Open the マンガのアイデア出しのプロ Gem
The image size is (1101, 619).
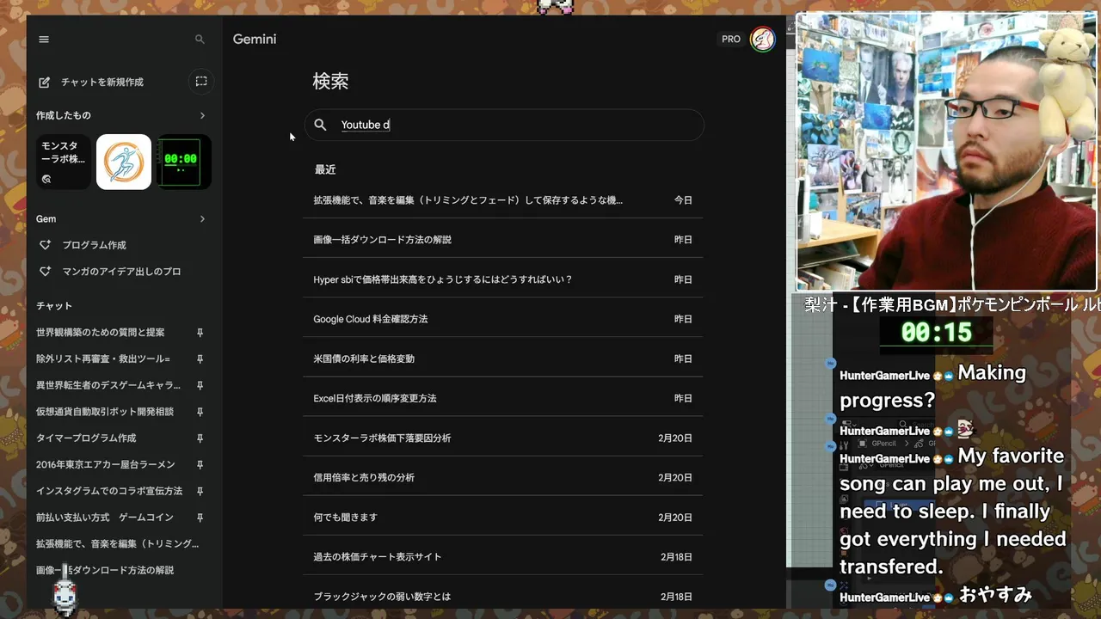coord(121,272)
